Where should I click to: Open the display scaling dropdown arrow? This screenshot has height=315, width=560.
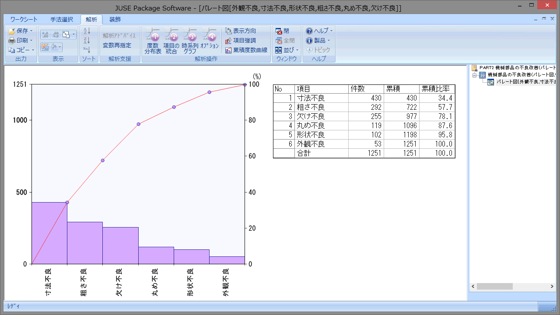[73, 35]
